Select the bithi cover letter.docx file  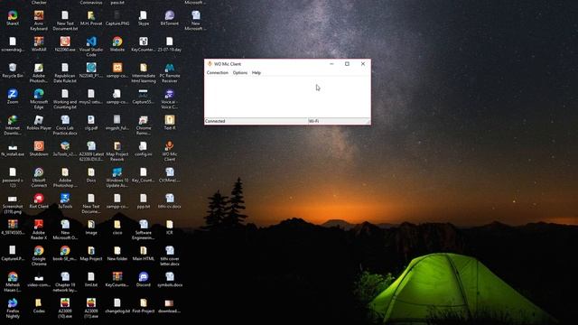pyautogui.click(x=170, y=256)
